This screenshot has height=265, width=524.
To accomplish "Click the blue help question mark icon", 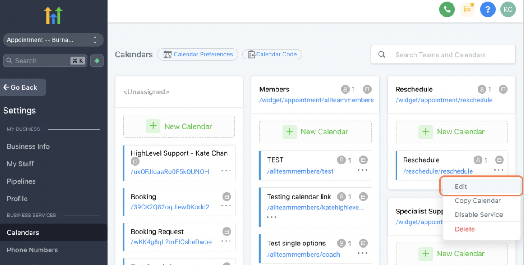I will pos(488,9).
